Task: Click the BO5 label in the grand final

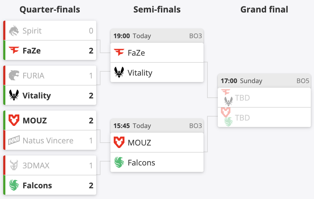Action: tap(303, 81)
